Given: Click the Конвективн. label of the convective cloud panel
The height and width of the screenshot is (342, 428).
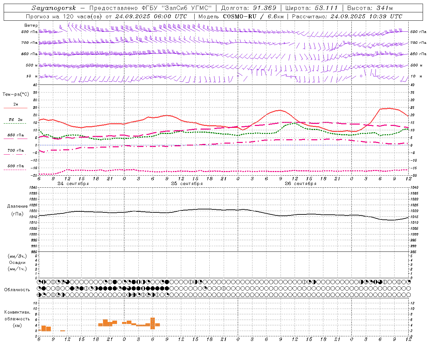Looking at the screenshot, I should click(x=17, y=312).
